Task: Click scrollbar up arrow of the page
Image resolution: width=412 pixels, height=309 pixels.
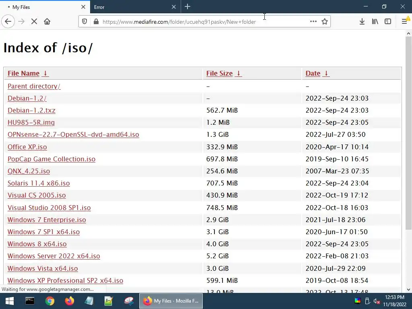Action: (x=408, y=33)
